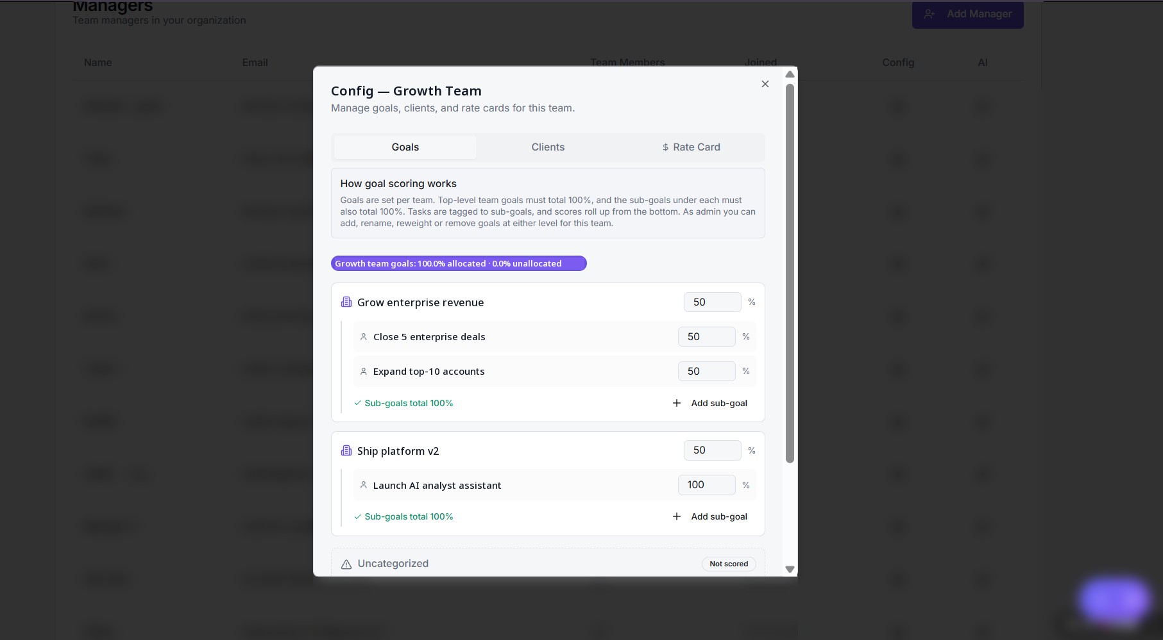Add sub-goal under Grow enterprise revenue
1163x640 pixels.
(710, 403)
